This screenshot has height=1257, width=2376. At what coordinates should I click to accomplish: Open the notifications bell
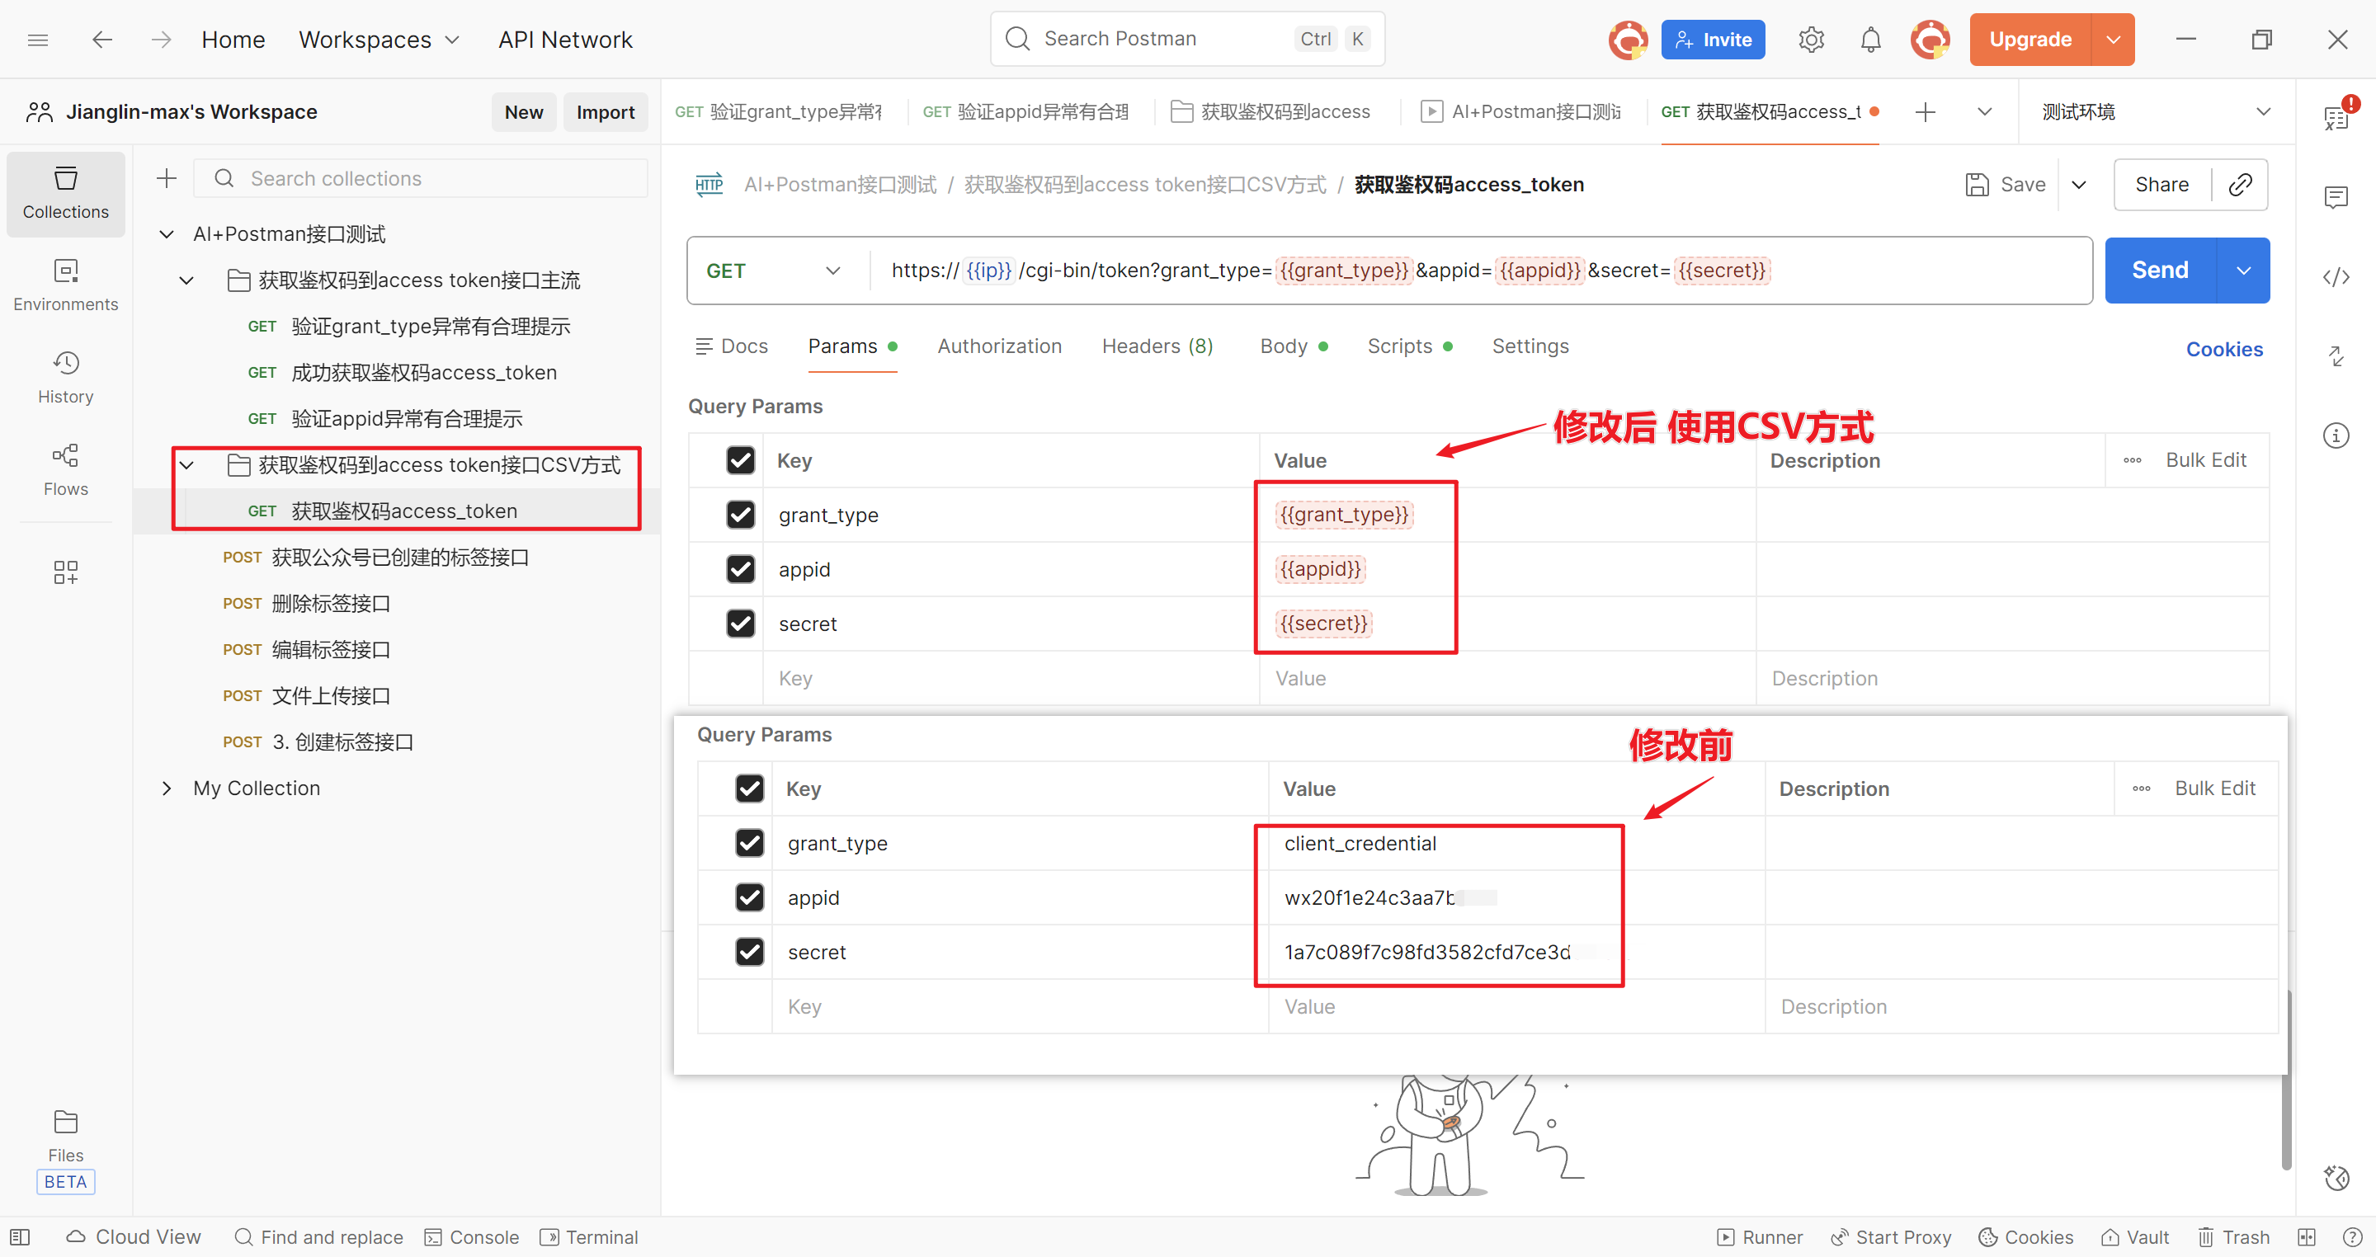coord(1870,40)
